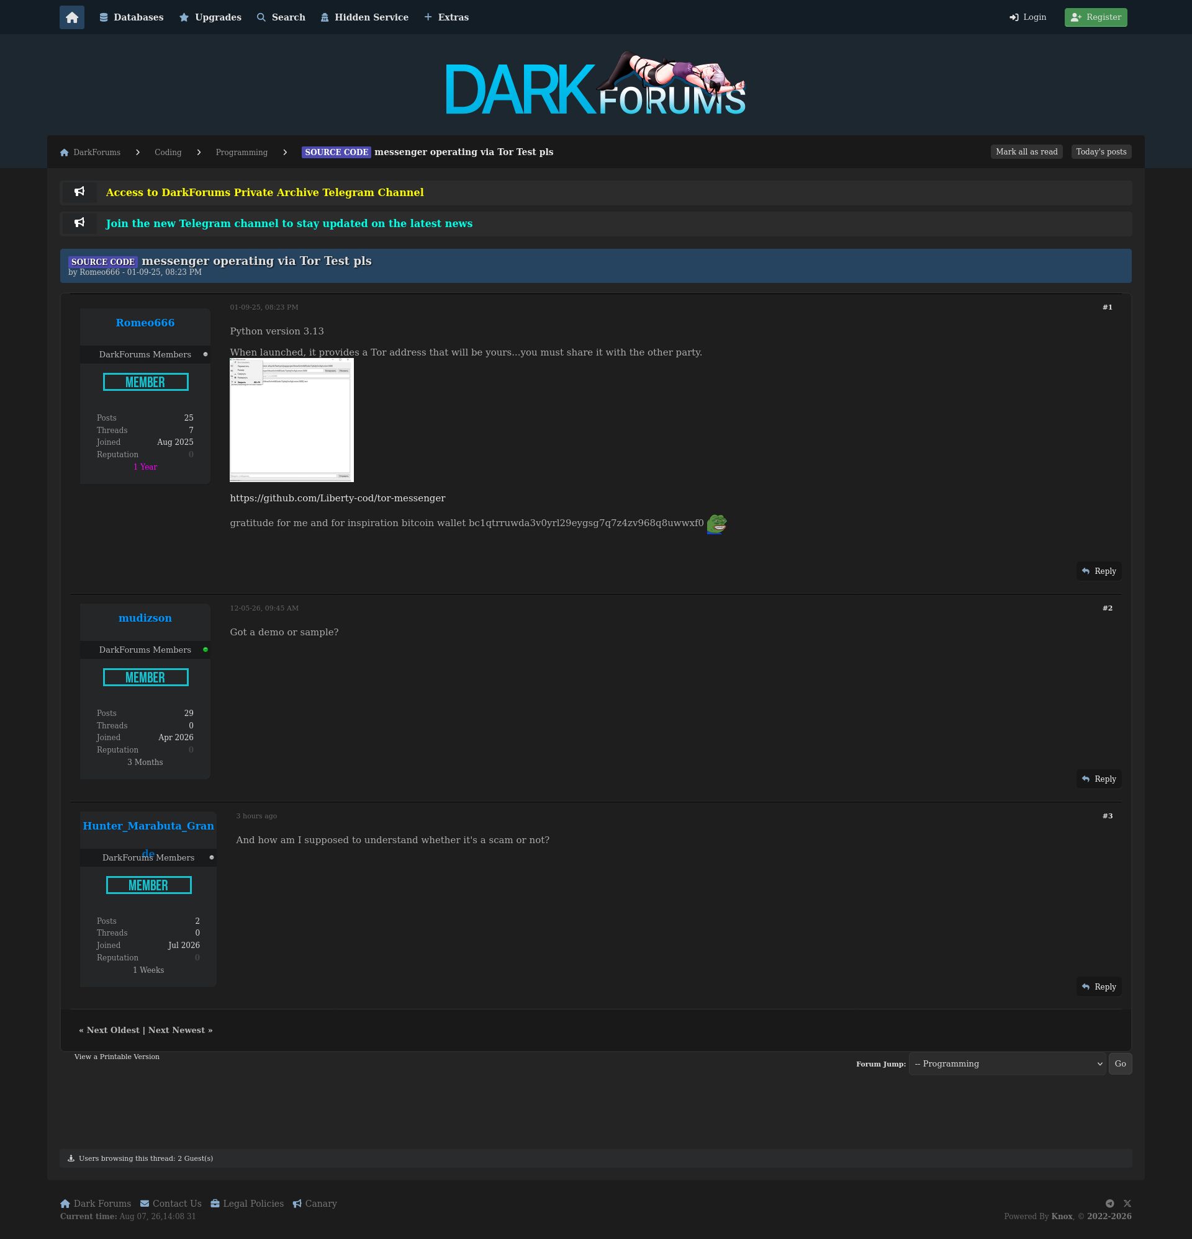1192x1239 pixels.
Task: Click the MEMBER badge under mudizson
Action: 145,677
